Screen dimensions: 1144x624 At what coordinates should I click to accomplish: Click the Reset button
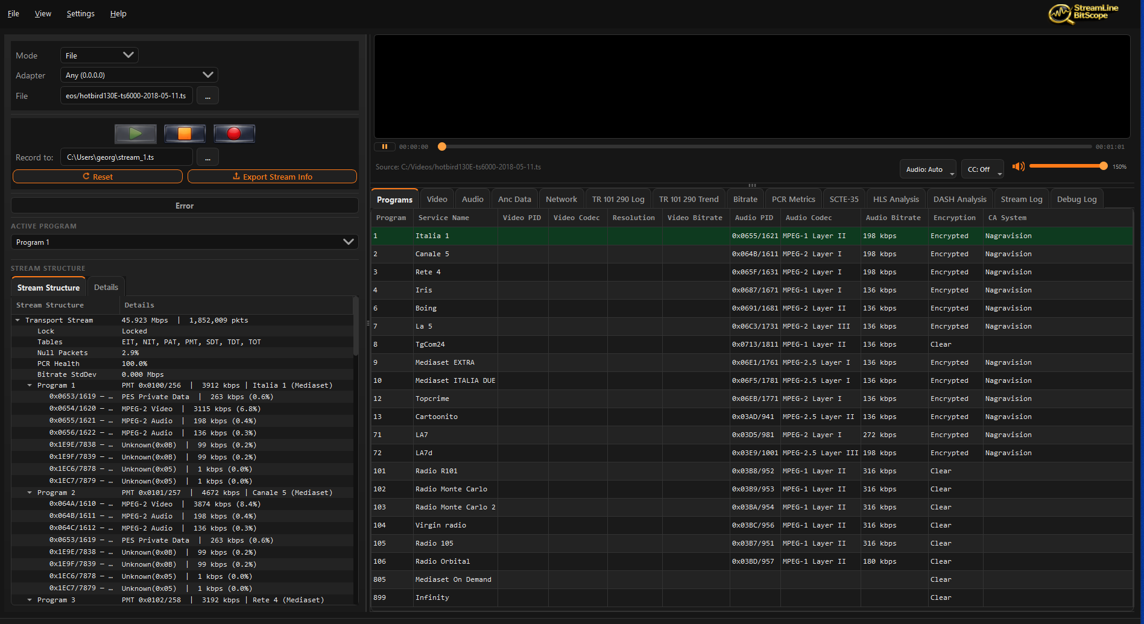(98, 177)
